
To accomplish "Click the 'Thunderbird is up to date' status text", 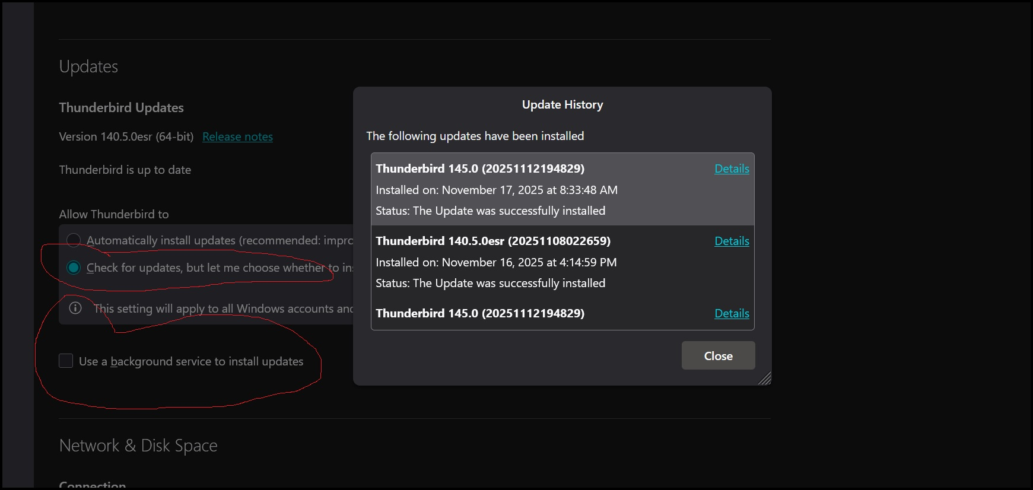I will tap(125, 170).
